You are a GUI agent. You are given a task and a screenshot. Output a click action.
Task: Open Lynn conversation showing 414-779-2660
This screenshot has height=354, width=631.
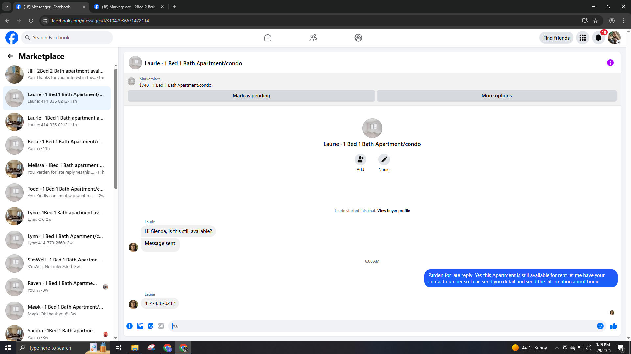(57, 240)
